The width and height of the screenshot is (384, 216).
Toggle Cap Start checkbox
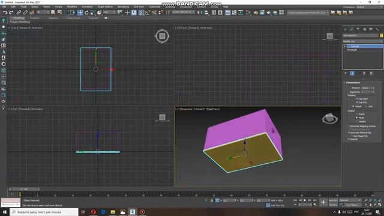tap(357, 98)
